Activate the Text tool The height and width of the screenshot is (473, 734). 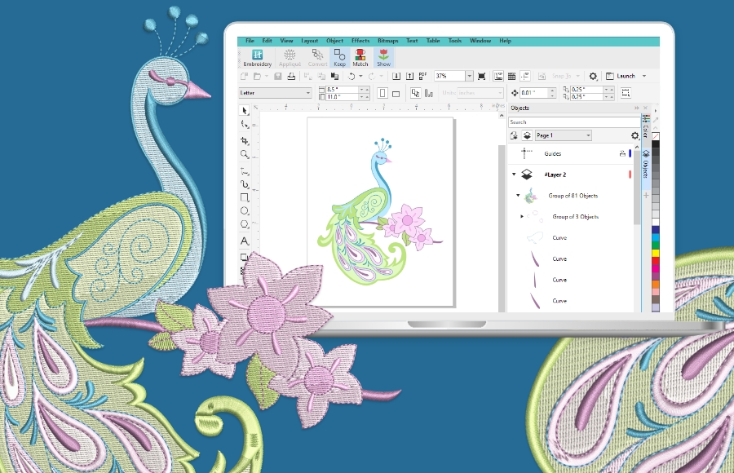(x=245, y=241)
